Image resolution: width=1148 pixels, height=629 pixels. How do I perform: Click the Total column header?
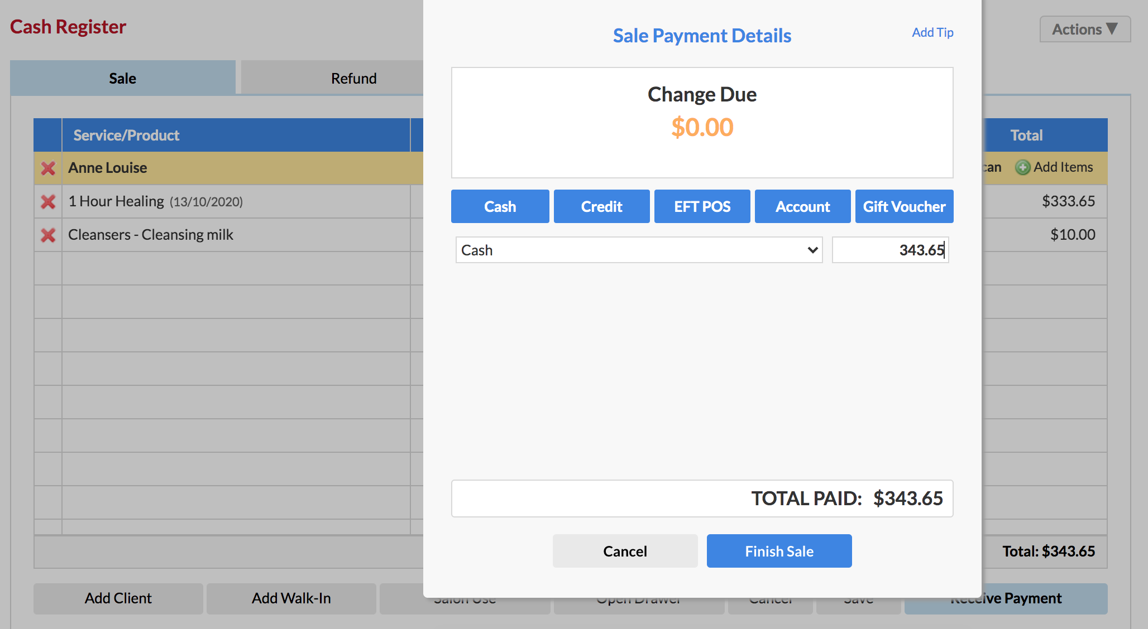pos(1026,135)
